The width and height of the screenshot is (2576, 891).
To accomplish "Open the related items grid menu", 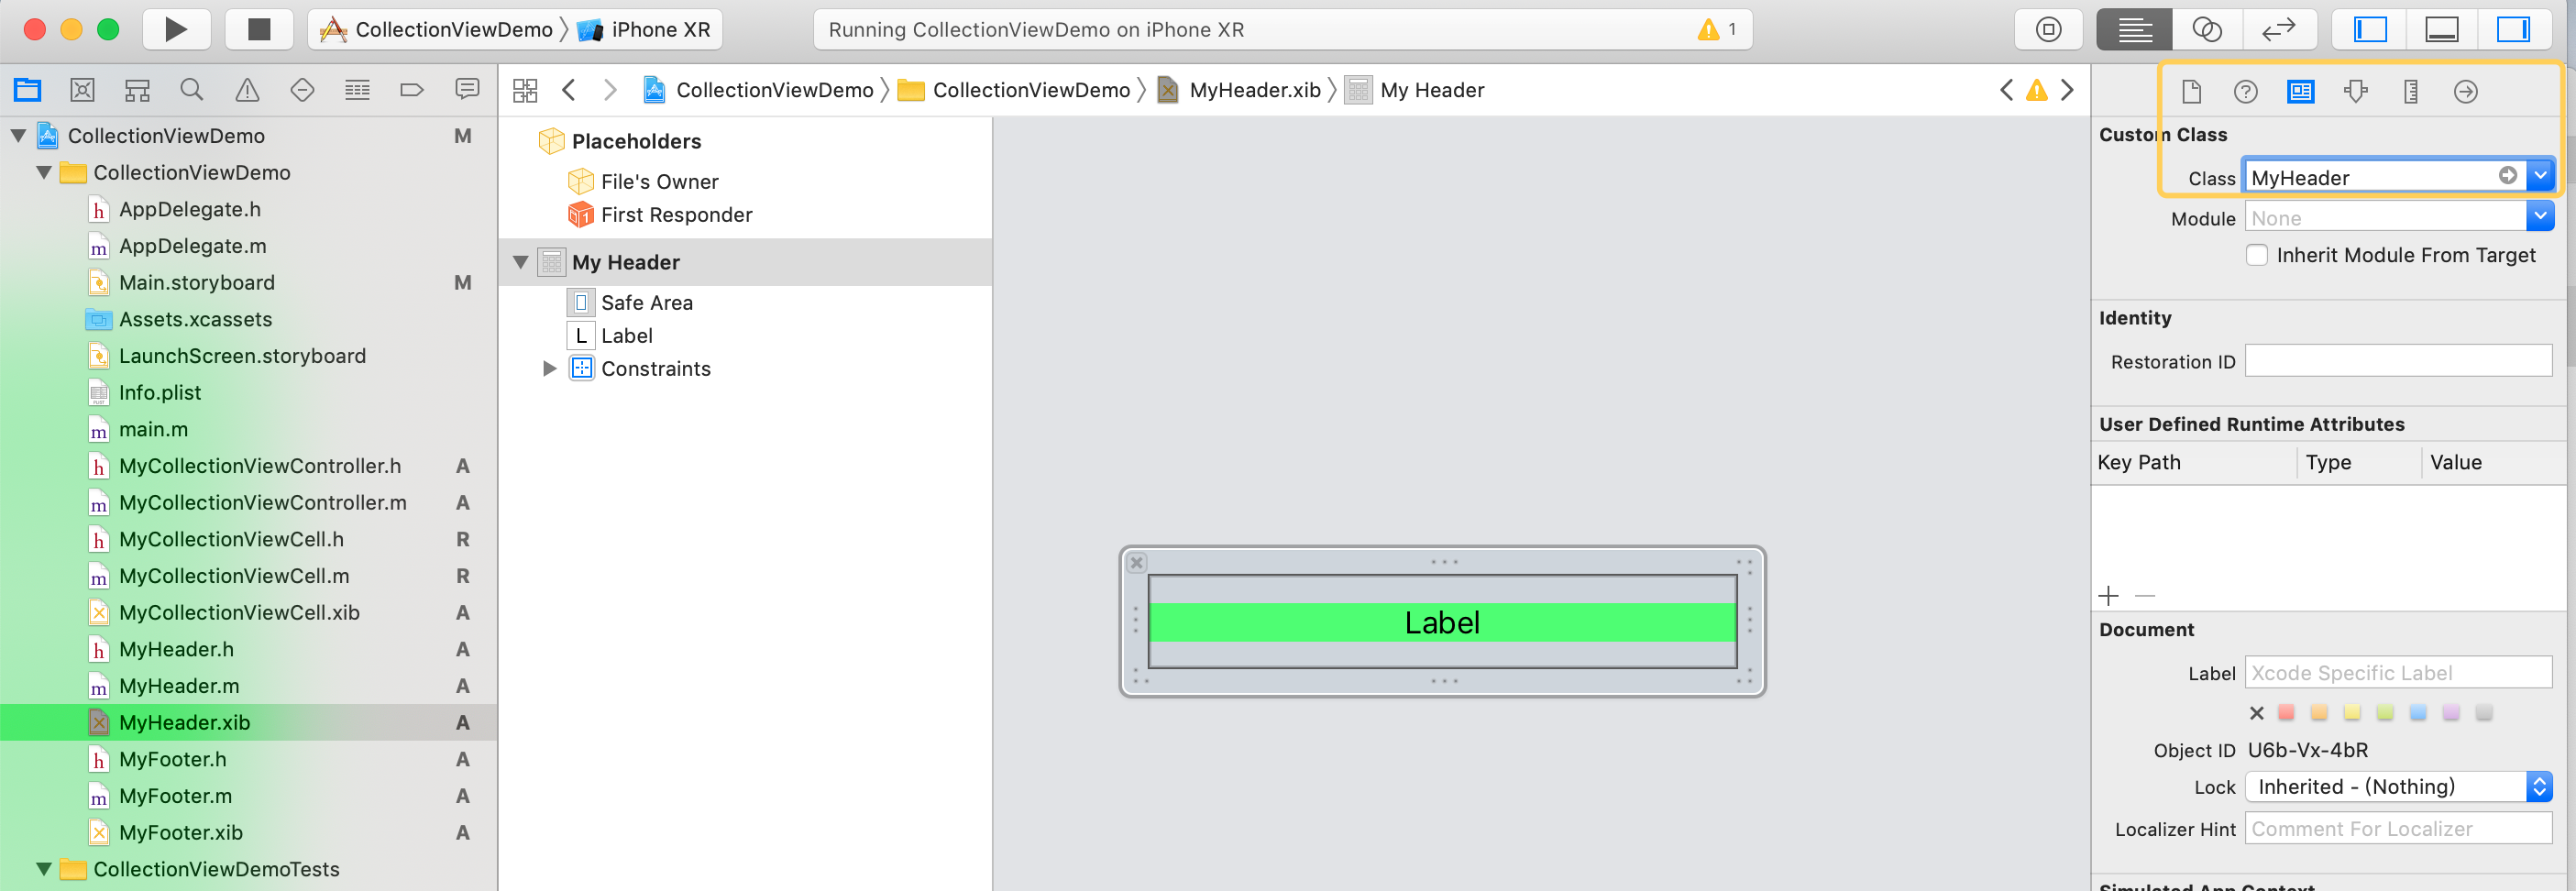I will point(525,90).
